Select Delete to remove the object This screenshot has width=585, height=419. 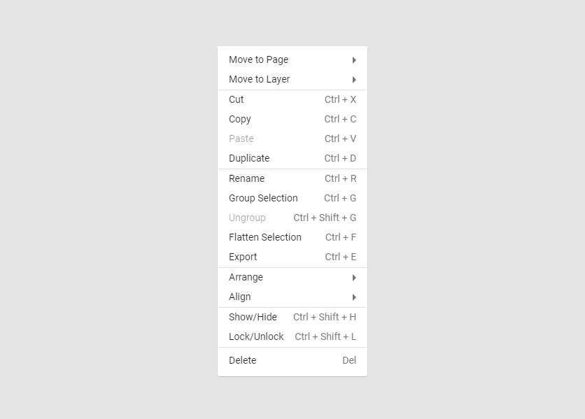[242, 360]
